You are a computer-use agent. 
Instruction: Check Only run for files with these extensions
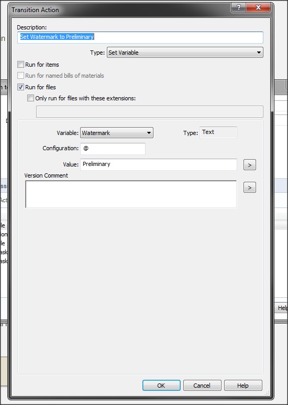(30, 98)
